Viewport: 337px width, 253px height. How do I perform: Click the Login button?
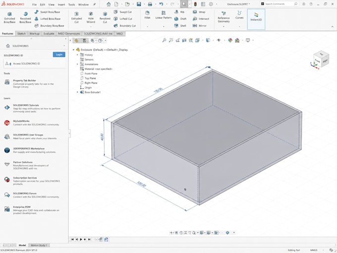[59, 55]
